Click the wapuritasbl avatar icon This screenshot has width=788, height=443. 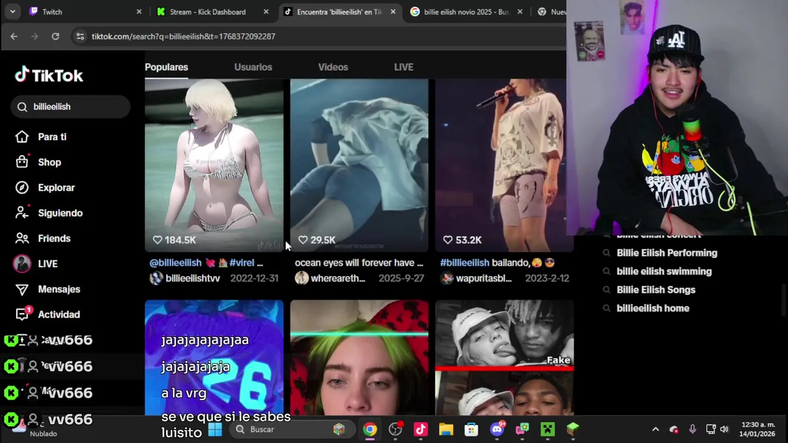[x=447, y=278]
